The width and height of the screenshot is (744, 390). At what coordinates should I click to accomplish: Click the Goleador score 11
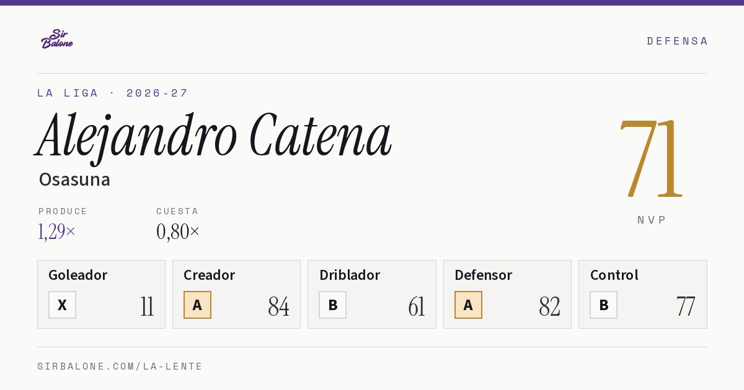147,306
